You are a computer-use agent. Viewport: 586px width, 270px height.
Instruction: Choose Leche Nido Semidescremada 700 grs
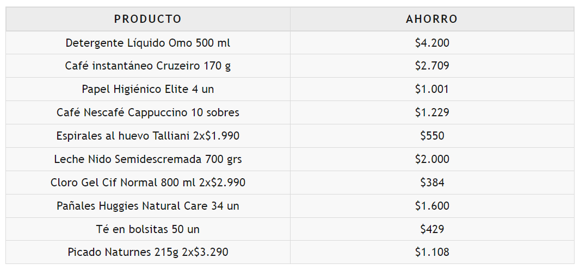pyautogui.click(x=148, y=160)
